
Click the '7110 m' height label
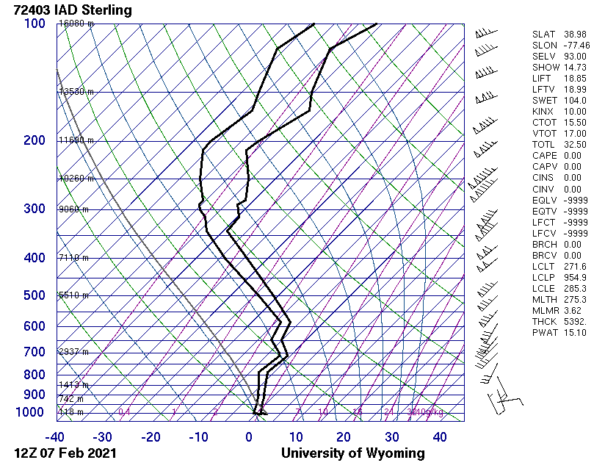coord(73,257)
